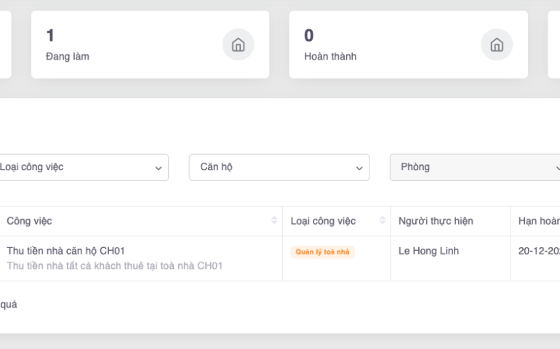Click the orange Quản lý toà nhà tag
The image size is (560, 349).
tap(322, 252)
